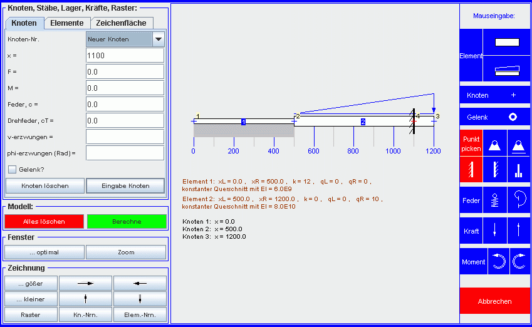Select the tapered cross-section element icon
This screenshot has width=532, height=327.
click(507, 70)
